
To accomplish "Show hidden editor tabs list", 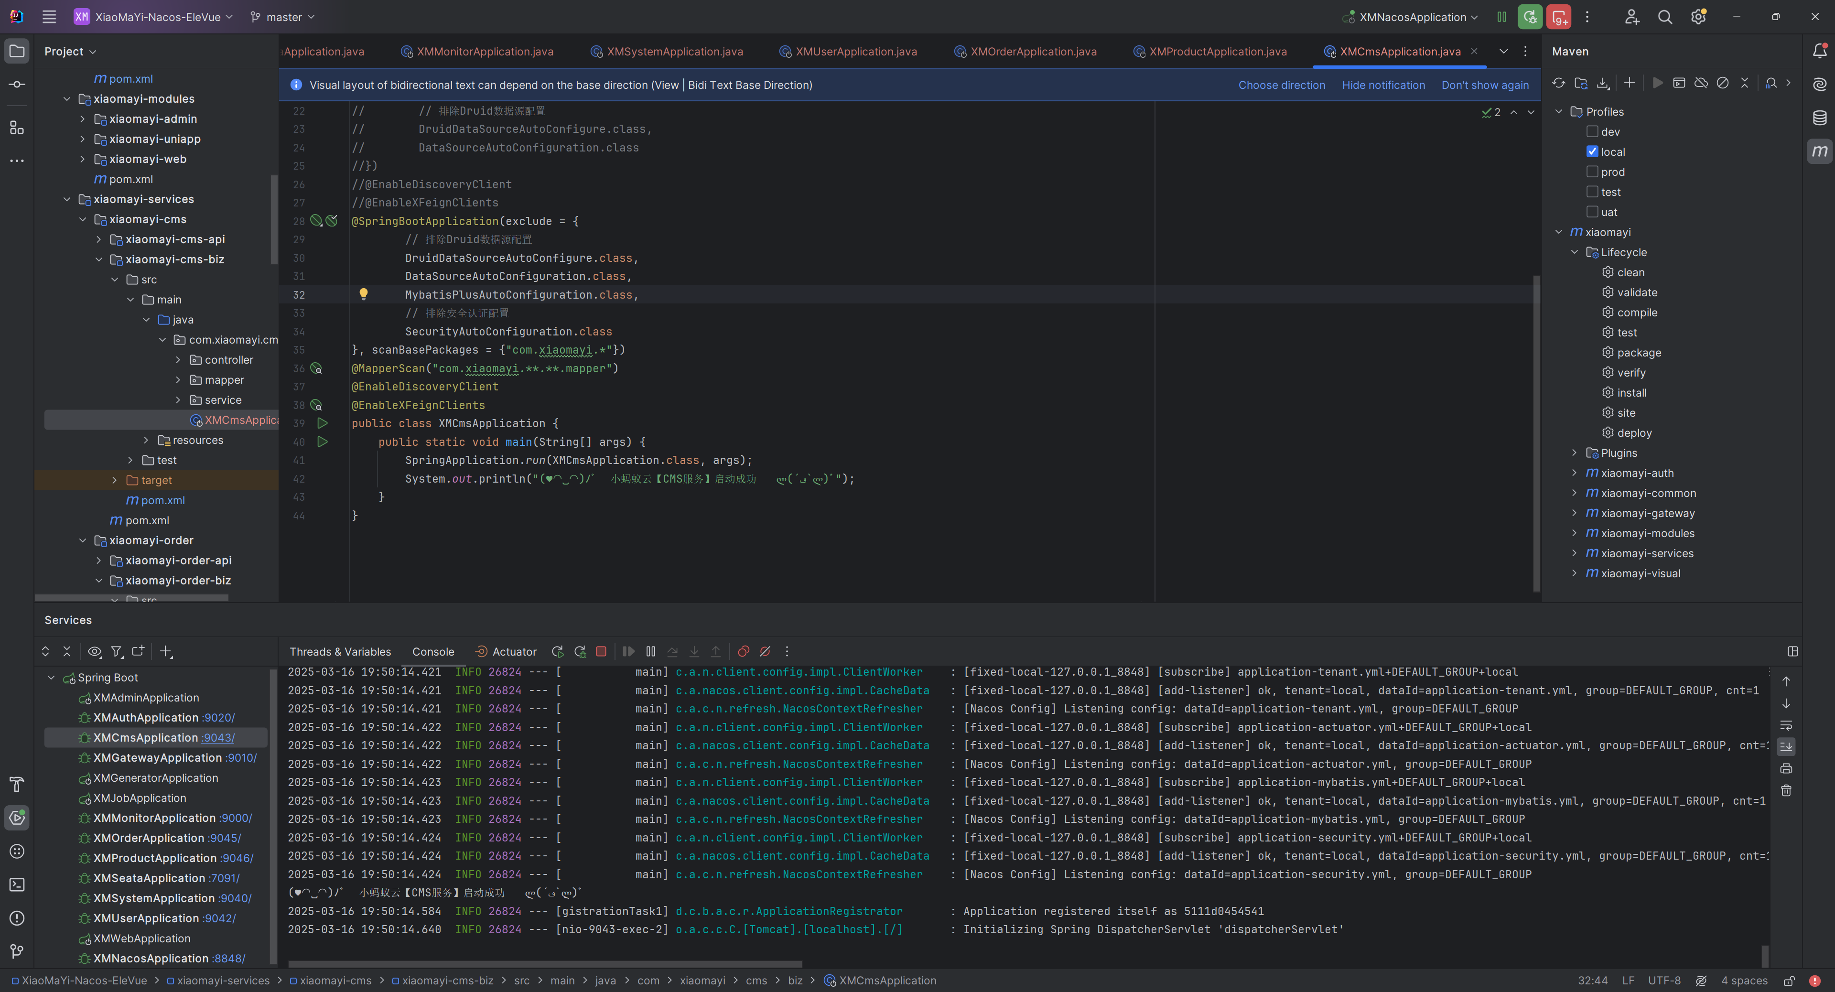I will click(1504, 51).
